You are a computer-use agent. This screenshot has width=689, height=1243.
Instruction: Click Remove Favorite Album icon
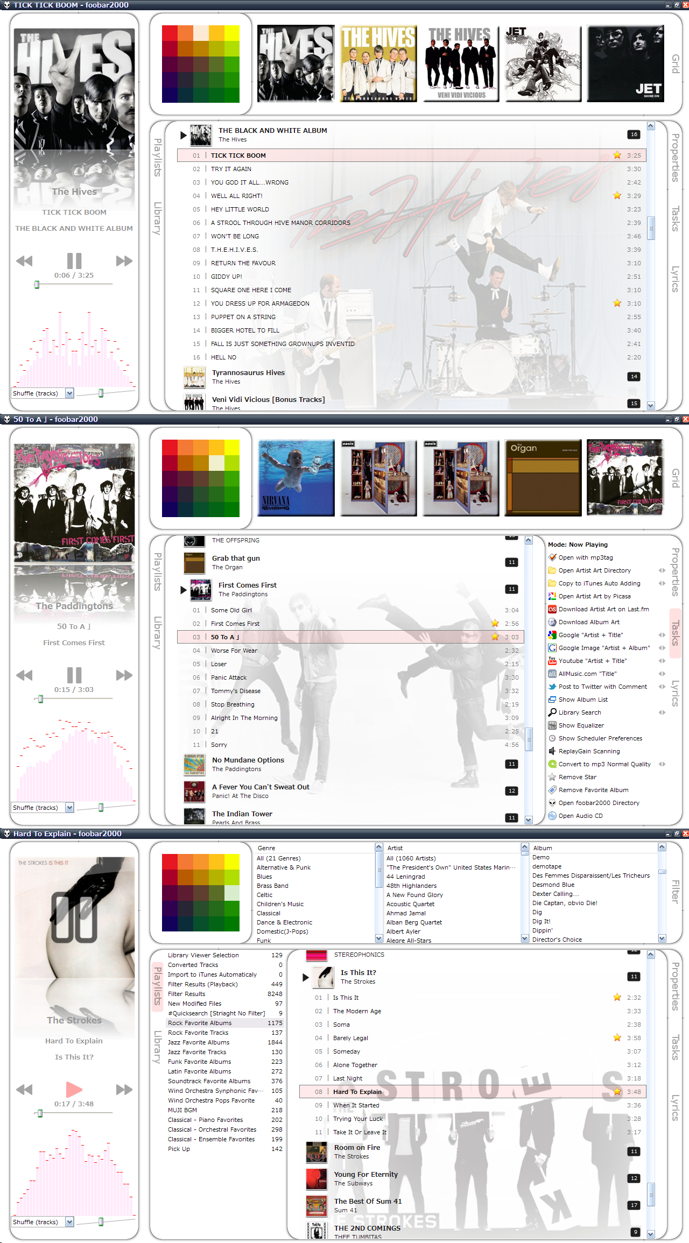coord(552,790)
